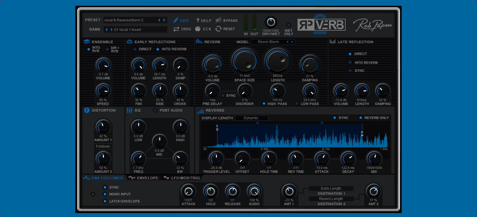The width and height of the screenshot is (477, 217).
Task: Click the reverse waveform display
Action: (x=295, y=136)
